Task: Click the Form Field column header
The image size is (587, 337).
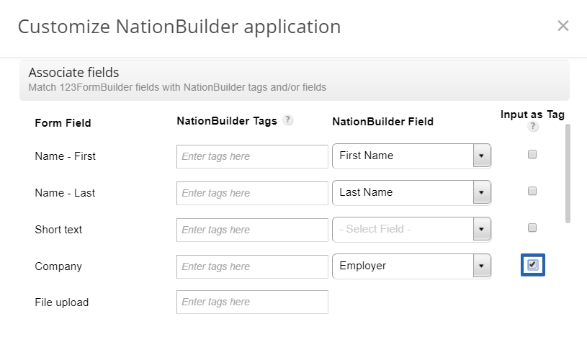Action: 63,123
